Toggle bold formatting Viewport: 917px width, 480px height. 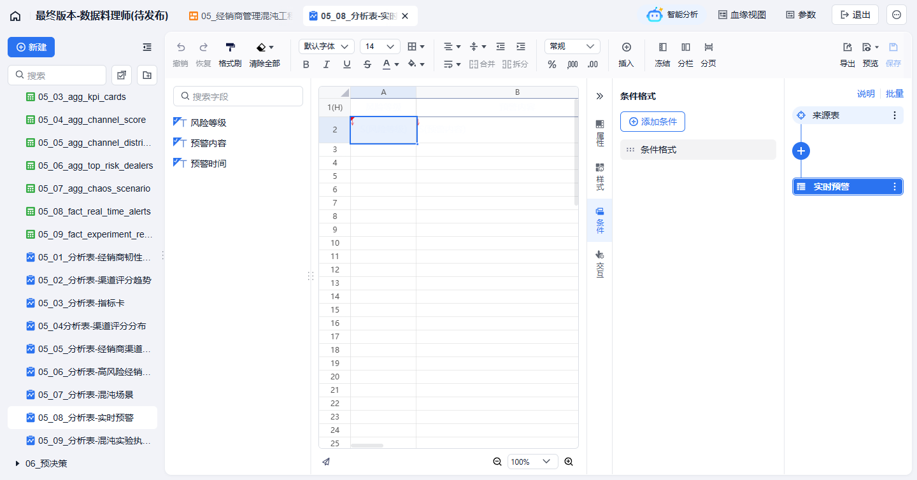coord(306,64)
